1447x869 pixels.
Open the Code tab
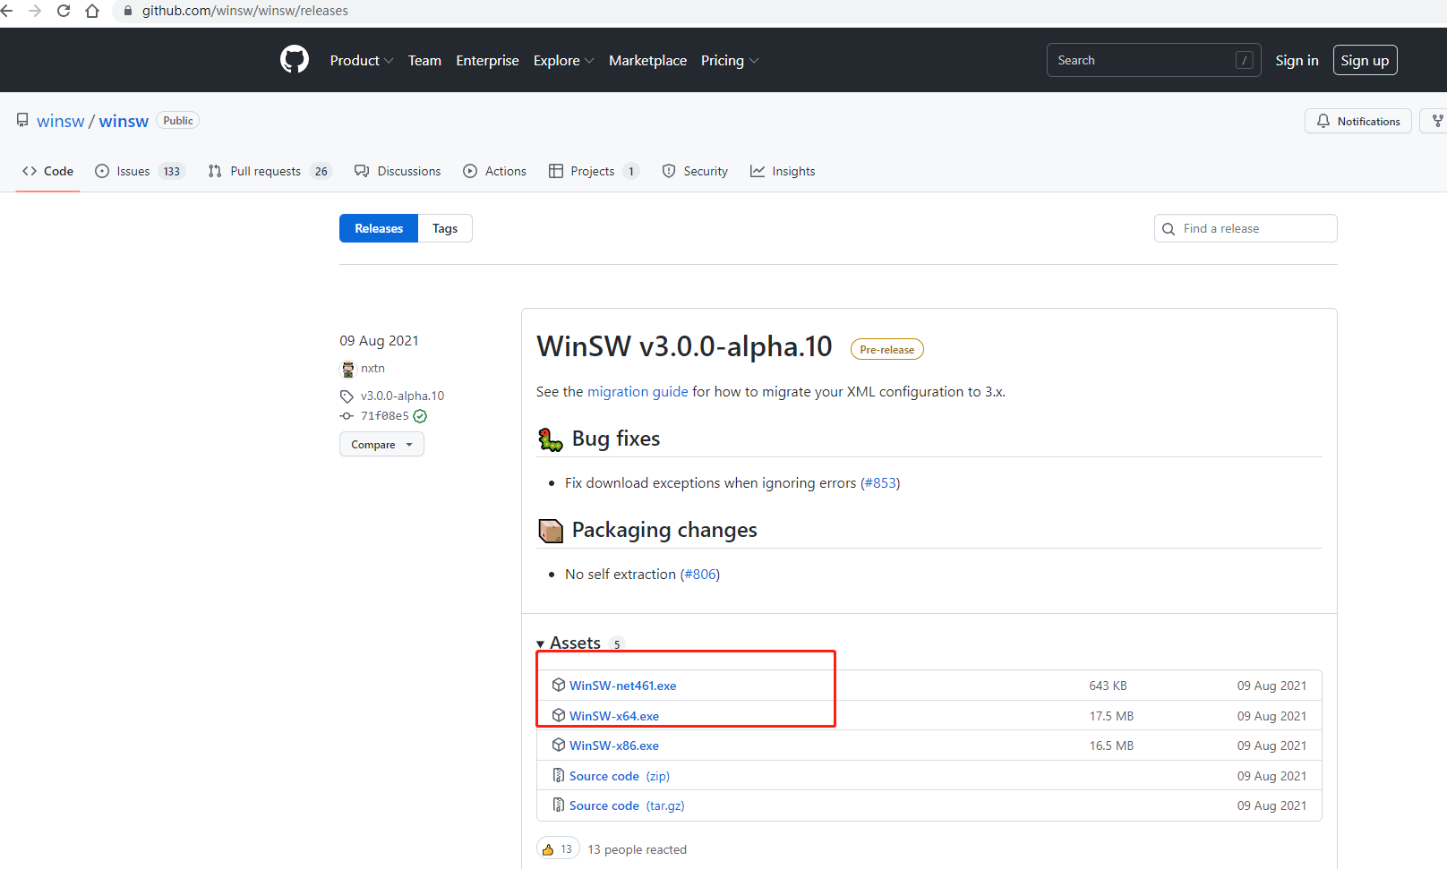[48, 171]
